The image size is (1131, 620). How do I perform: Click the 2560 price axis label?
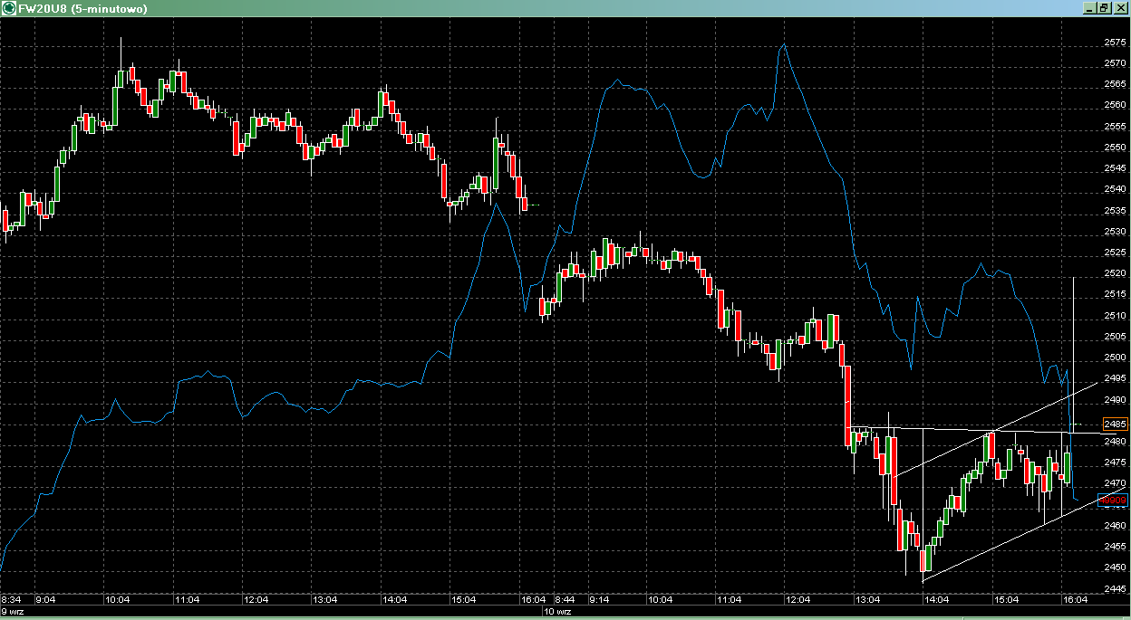point(1115,105)
